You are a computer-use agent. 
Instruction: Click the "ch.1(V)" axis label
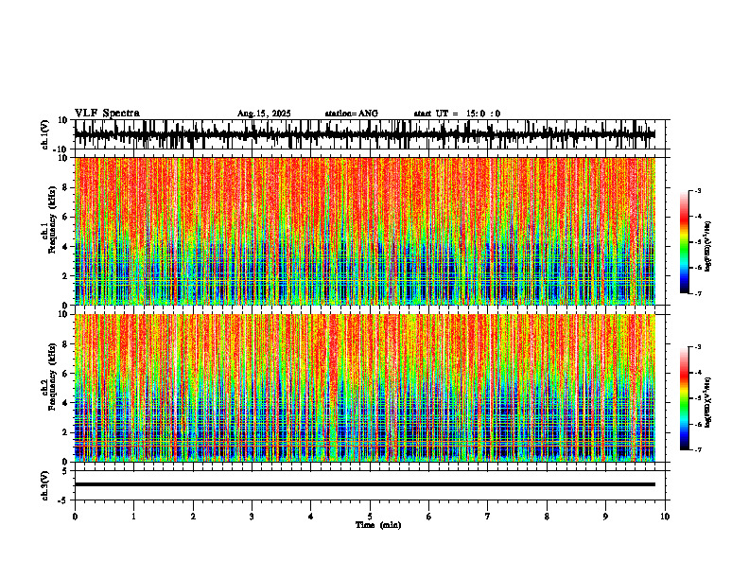[45, 134]
